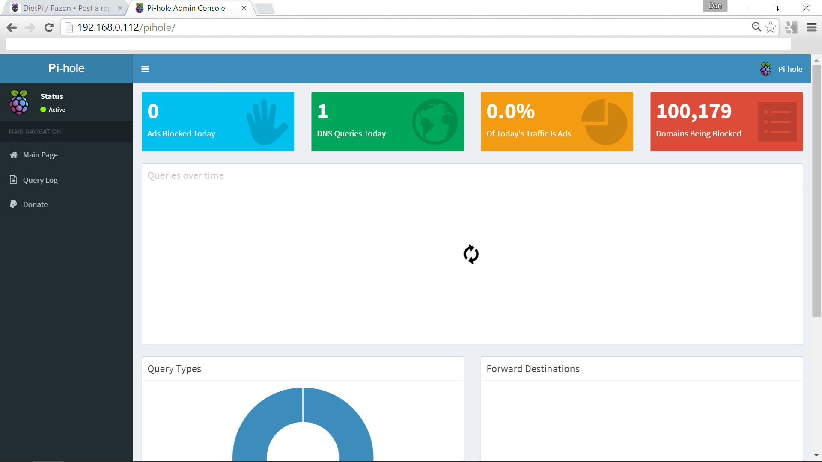Screen dimensions: 822x462
Task: Open the Main Page home icon
Action: pyautogui.click(x=14, y=155)
